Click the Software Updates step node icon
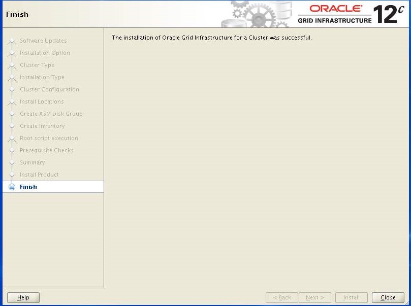Viewport: 411px width, 306px height. pyautogui.click(x=12, y=41)
